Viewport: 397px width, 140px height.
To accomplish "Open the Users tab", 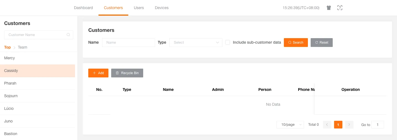I will pos(139,8).
